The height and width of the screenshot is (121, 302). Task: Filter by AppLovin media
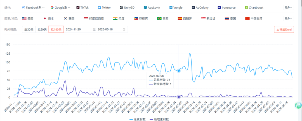pos(152,8)
